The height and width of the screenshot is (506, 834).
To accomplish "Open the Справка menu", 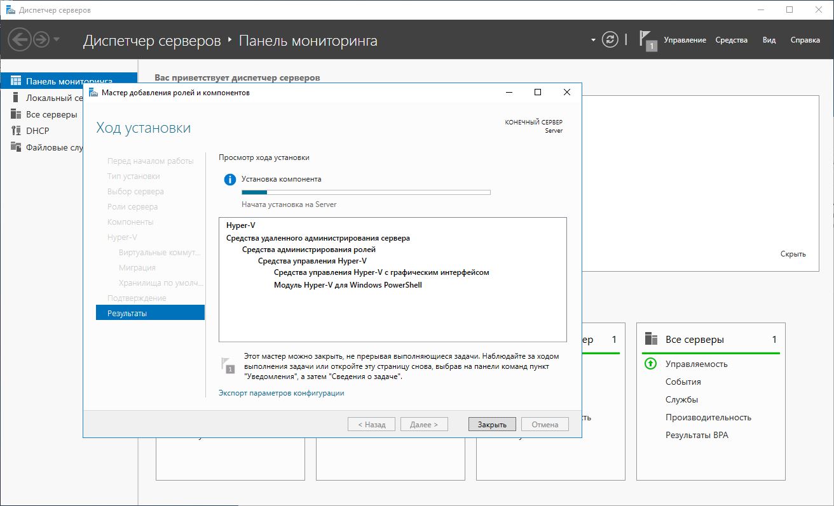I will [805, 40].
